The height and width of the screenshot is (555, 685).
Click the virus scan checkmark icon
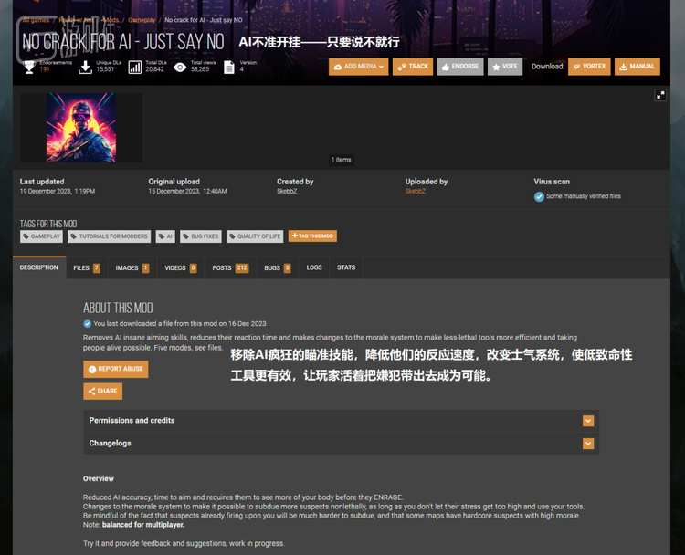point(539,196)
